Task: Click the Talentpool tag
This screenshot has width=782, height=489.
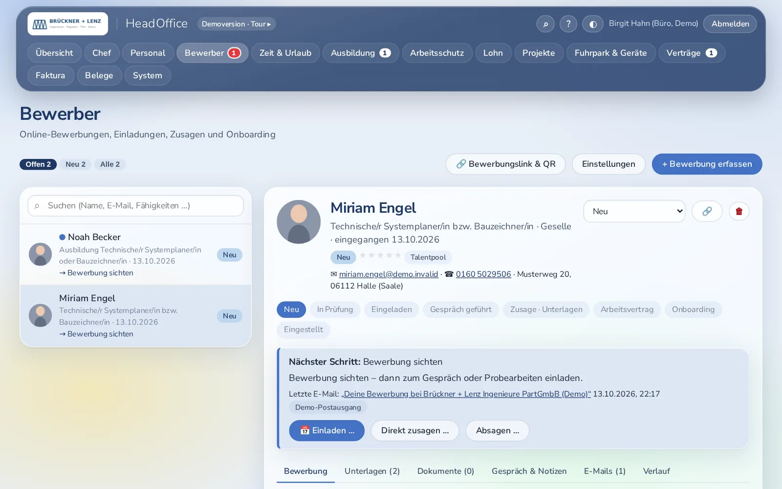Action: coord(428,257)
